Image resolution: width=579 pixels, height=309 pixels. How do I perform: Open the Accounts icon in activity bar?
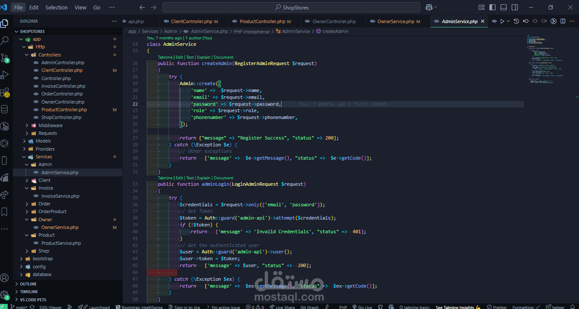tap(5, 279)
